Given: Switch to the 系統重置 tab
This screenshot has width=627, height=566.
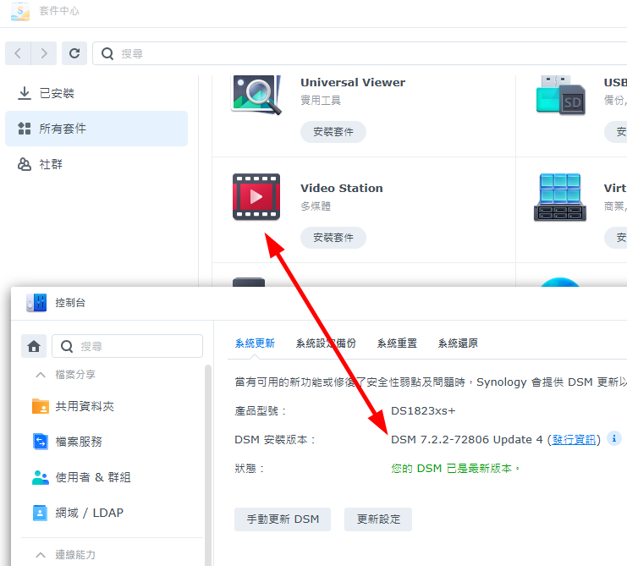Looking at the screenshot, I should [x=397, y=343].
